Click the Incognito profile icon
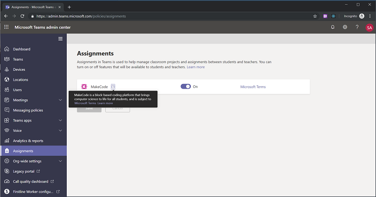The width and height of the screenshot is (376, 197). click(362, 16)
